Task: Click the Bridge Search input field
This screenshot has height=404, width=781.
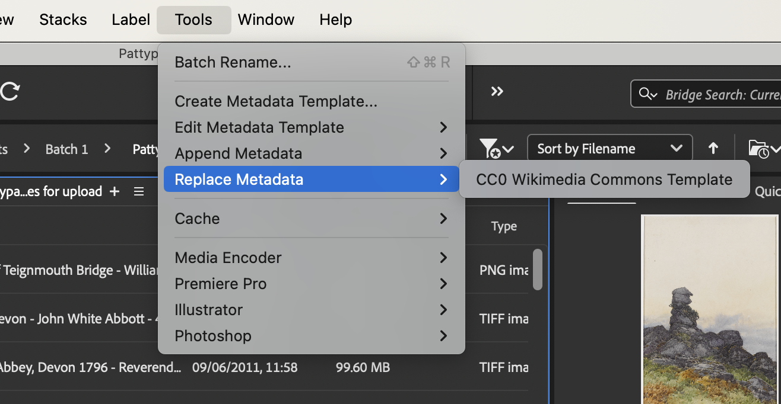Action: click(x=706, y=94)
